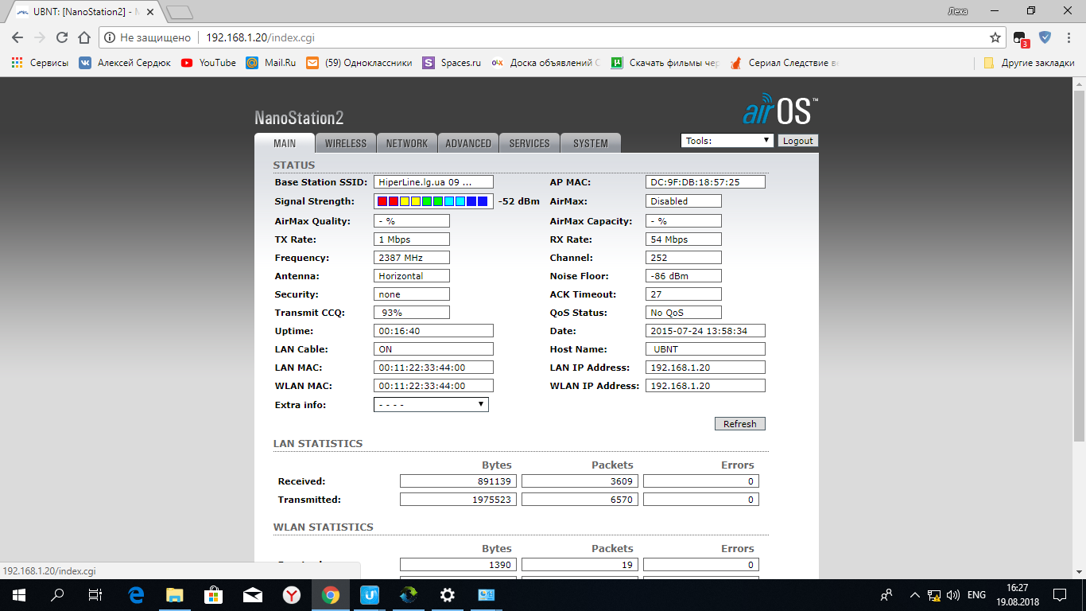
Task: Click the AP MAC value DC:9F:DB:18:57:25
Action: tap(705, 182)
